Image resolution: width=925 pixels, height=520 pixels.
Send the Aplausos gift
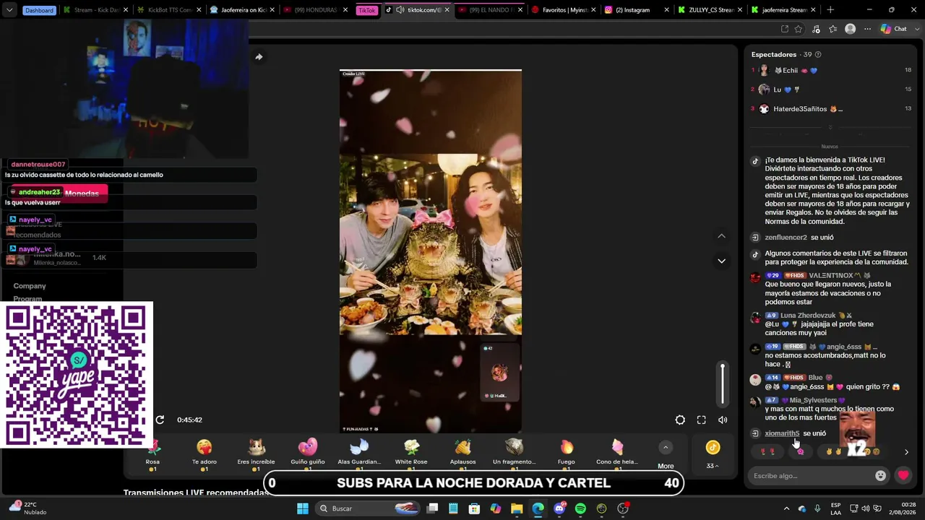(462, 455)
